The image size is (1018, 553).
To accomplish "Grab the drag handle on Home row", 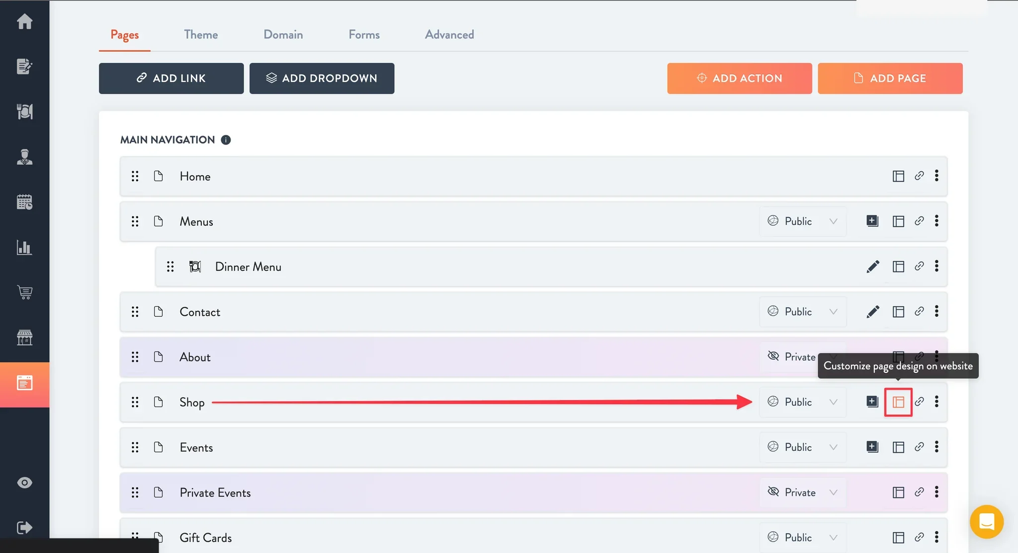I will [135, 176].
